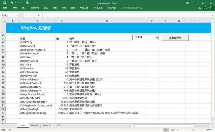Select Normal view icon in status bar

pos(166,130)
